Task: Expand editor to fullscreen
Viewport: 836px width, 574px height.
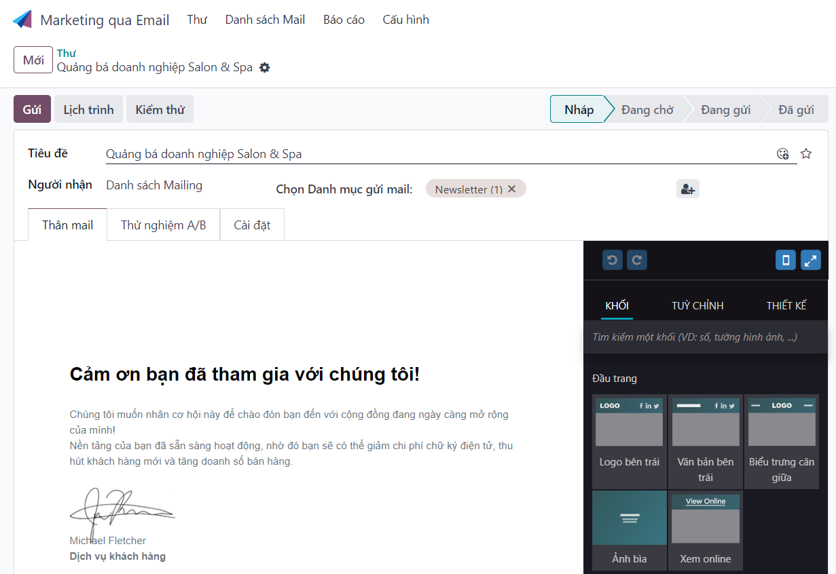Action: tap(811, 260)
